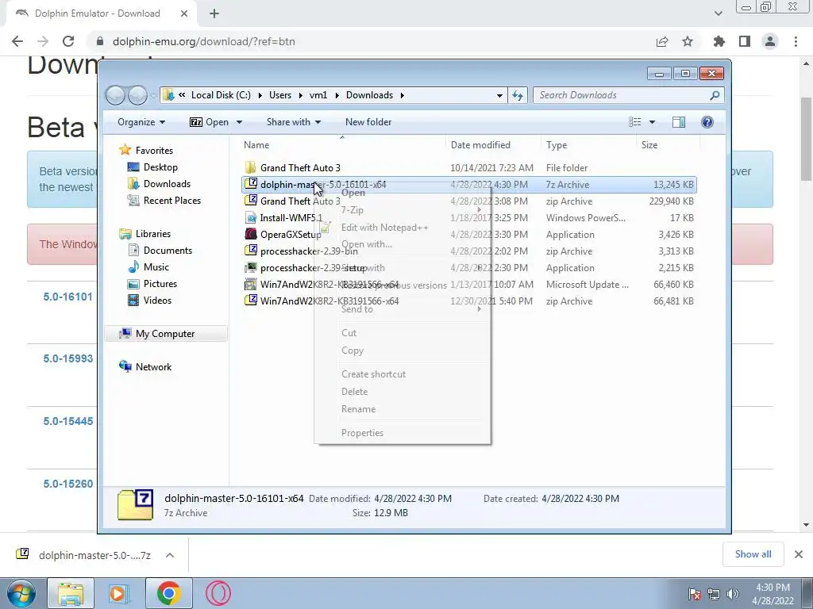Click the OperaGXSetup application icon
Image resolution: width=813 pixels, height=609 pixels.
[x=250, y=234]
